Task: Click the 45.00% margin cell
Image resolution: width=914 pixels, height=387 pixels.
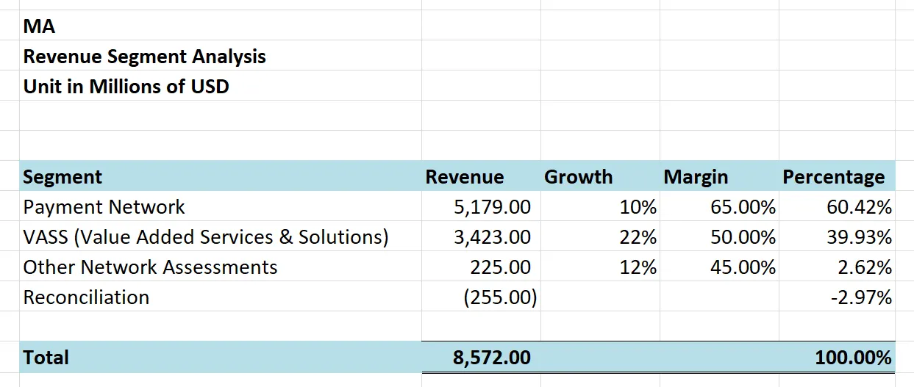Action: tap(743, 267)
